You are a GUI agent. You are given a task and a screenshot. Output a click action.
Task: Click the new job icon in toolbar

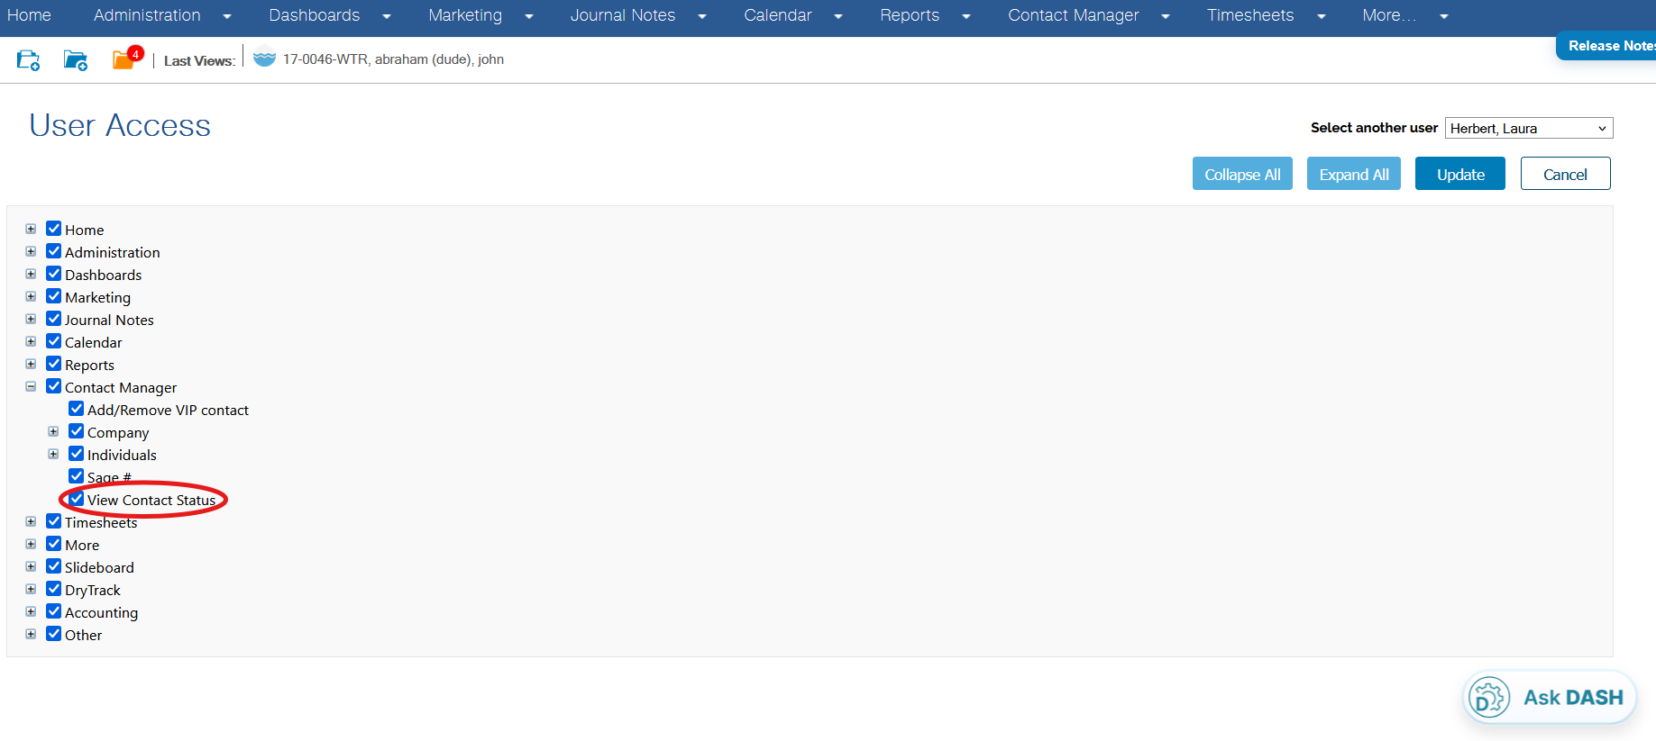coord(28,60)
